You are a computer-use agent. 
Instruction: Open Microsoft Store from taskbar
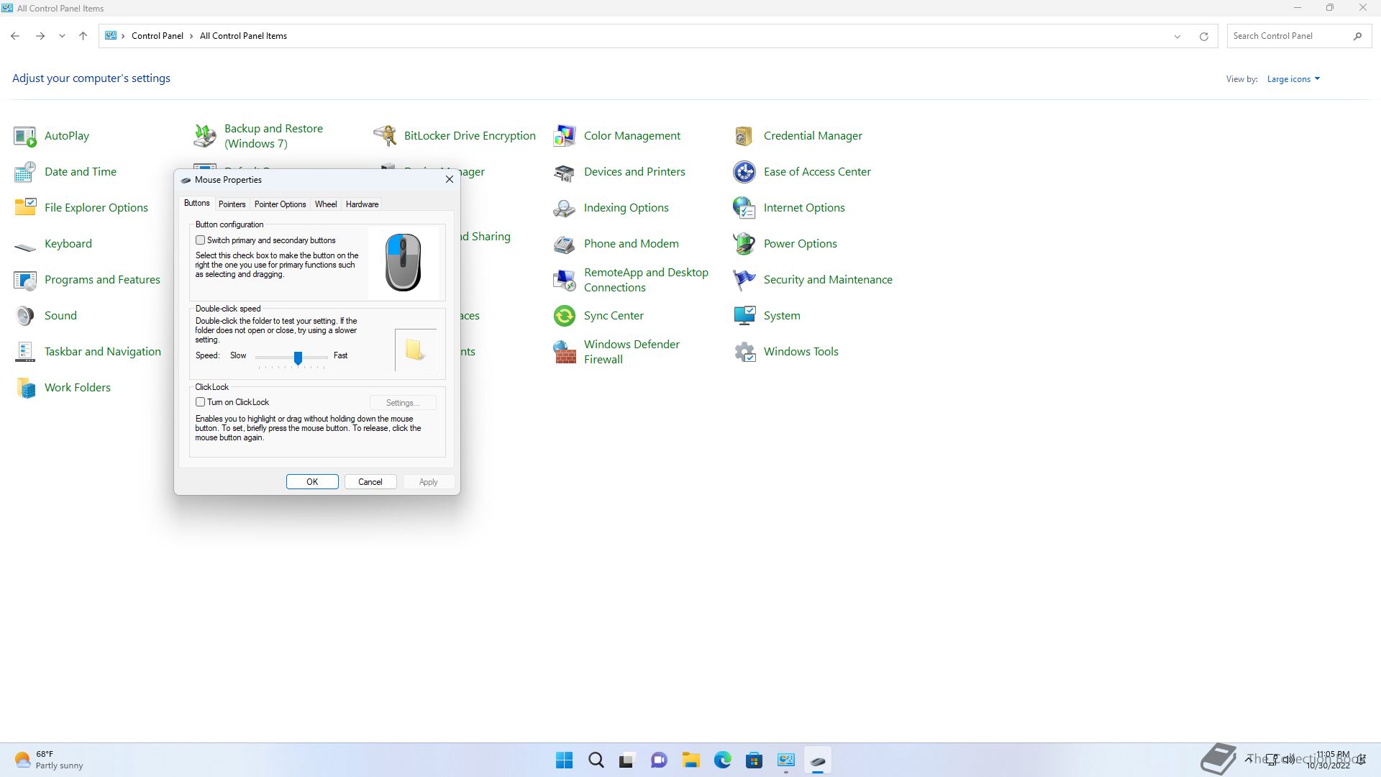tap(755, 760)
